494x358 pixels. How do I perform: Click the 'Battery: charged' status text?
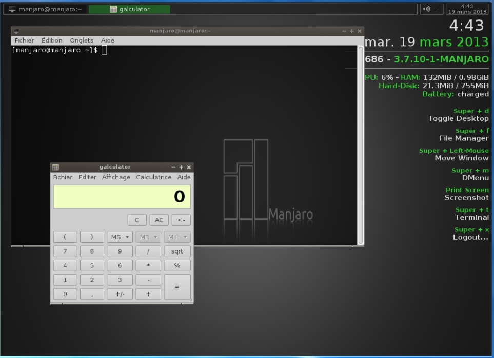click(x=456, y=94)
